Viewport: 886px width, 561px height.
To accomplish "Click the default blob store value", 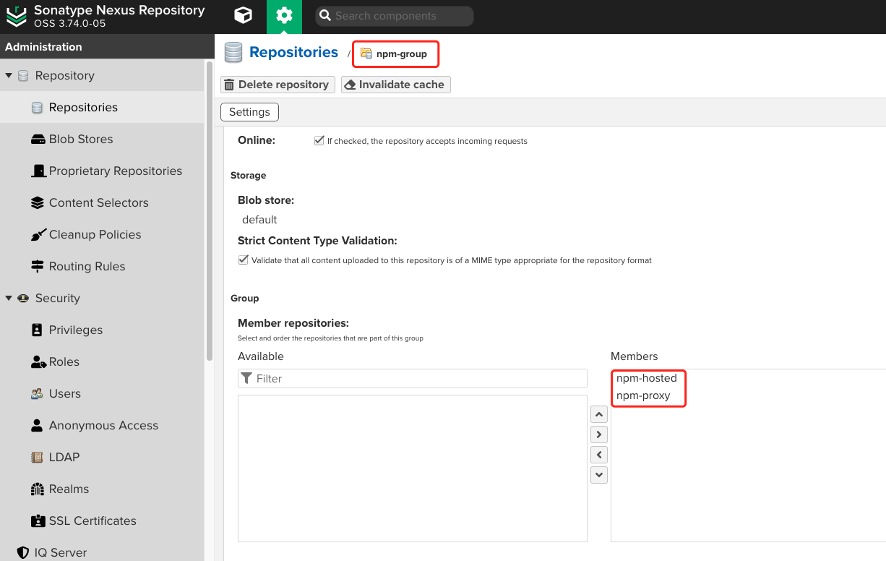I will (259, 220).
